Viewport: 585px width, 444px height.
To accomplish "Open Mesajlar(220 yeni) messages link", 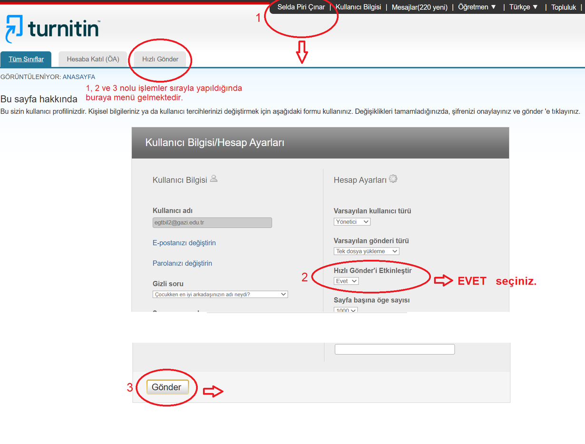I will pyautogui.click(x=419, y=7).
